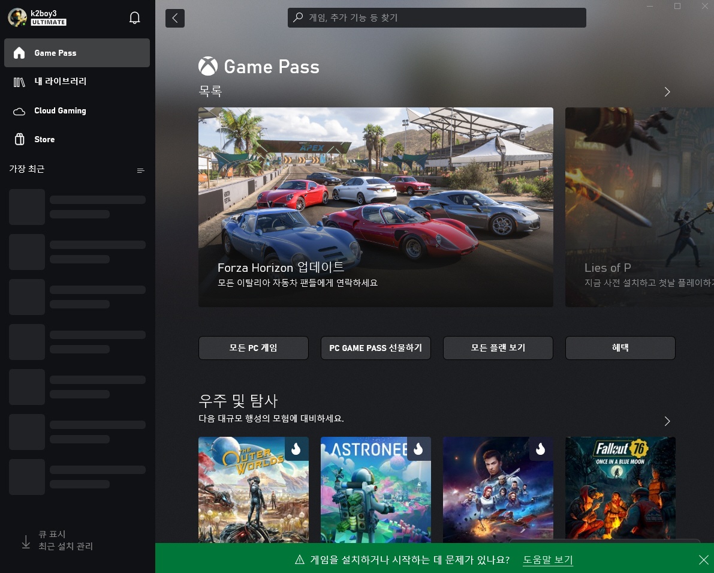Viewport: 714px width, 573px height.
Task: Click the 가장 최근 label
Action: pyautogui.click(x=27, y=169)
